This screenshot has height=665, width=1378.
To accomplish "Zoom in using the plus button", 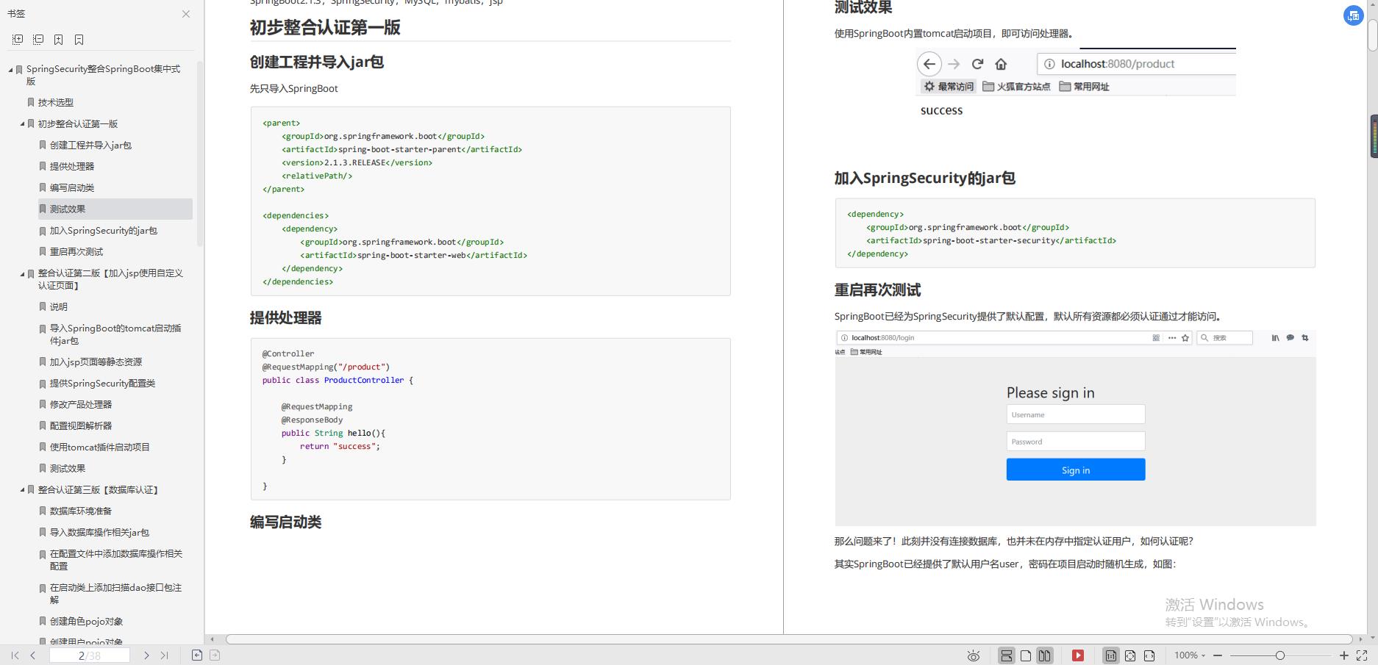I will pos(1344,655).
